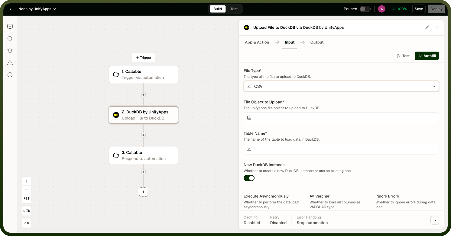This screenshot has height=236, width=451.
Task: Select the DuckDB by UnifyApps node
Action: (144, 115)
